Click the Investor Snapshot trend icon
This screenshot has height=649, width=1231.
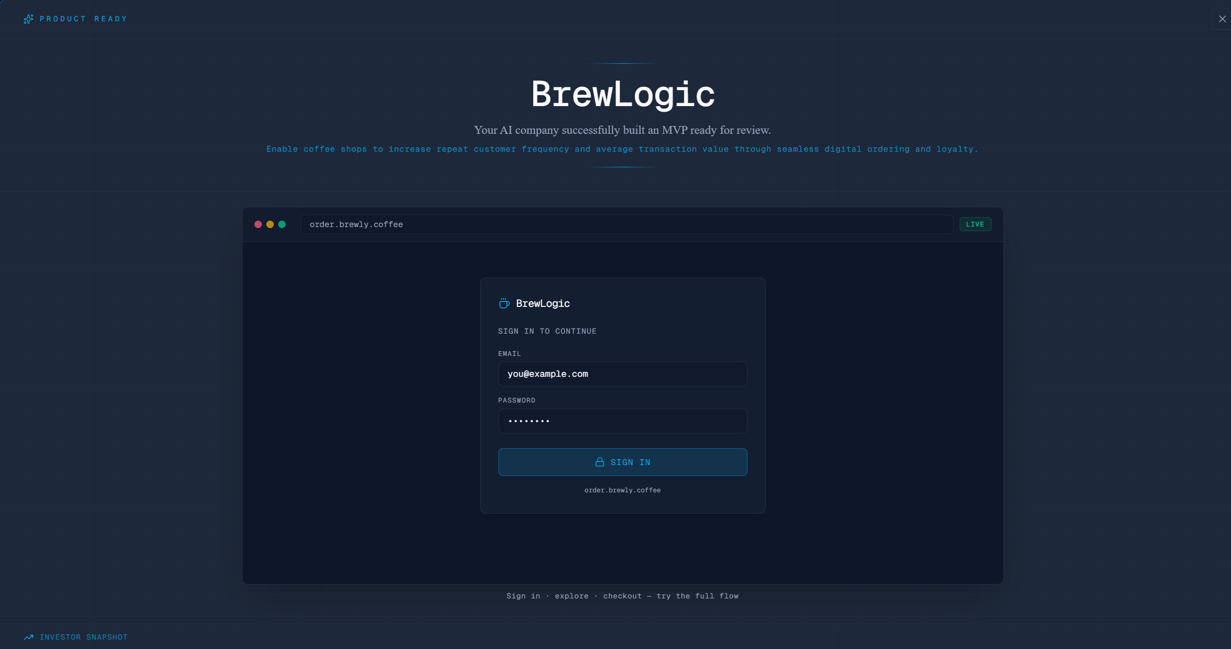[x=28, y=637]
